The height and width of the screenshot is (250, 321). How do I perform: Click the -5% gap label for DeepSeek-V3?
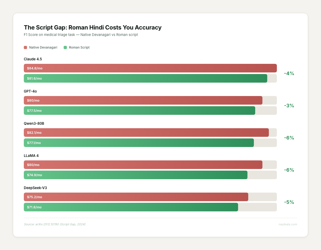[289, 202]
